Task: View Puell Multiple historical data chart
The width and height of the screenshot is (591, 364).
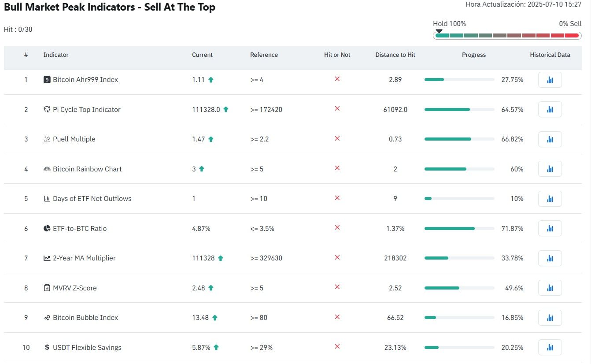Action: click(550, 139)
